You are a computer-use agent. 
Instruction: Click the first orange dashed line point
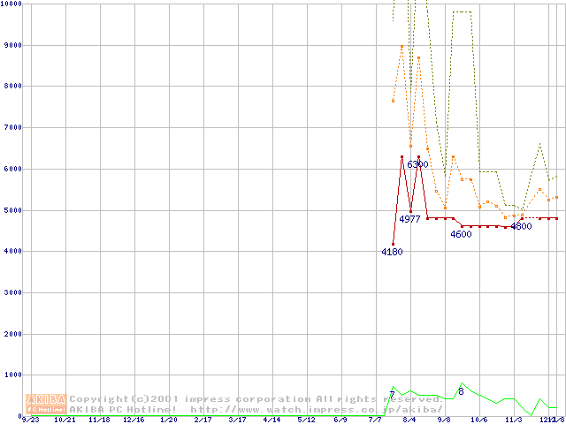tap(393, 101)
